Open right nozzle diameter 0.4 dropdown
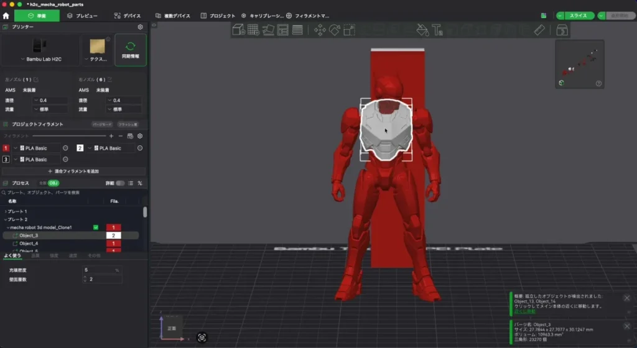 tap(124, 100)
